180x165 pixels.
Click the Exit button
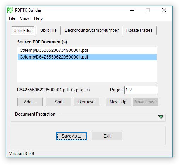(x=107, y=136)
